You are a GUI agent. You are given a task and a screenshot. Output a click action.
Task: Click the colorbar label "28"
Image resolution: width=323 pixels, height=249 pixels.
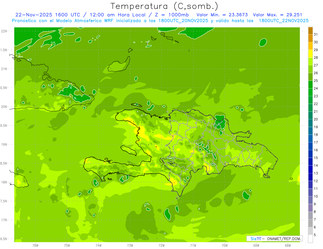(x=316, y=57)
